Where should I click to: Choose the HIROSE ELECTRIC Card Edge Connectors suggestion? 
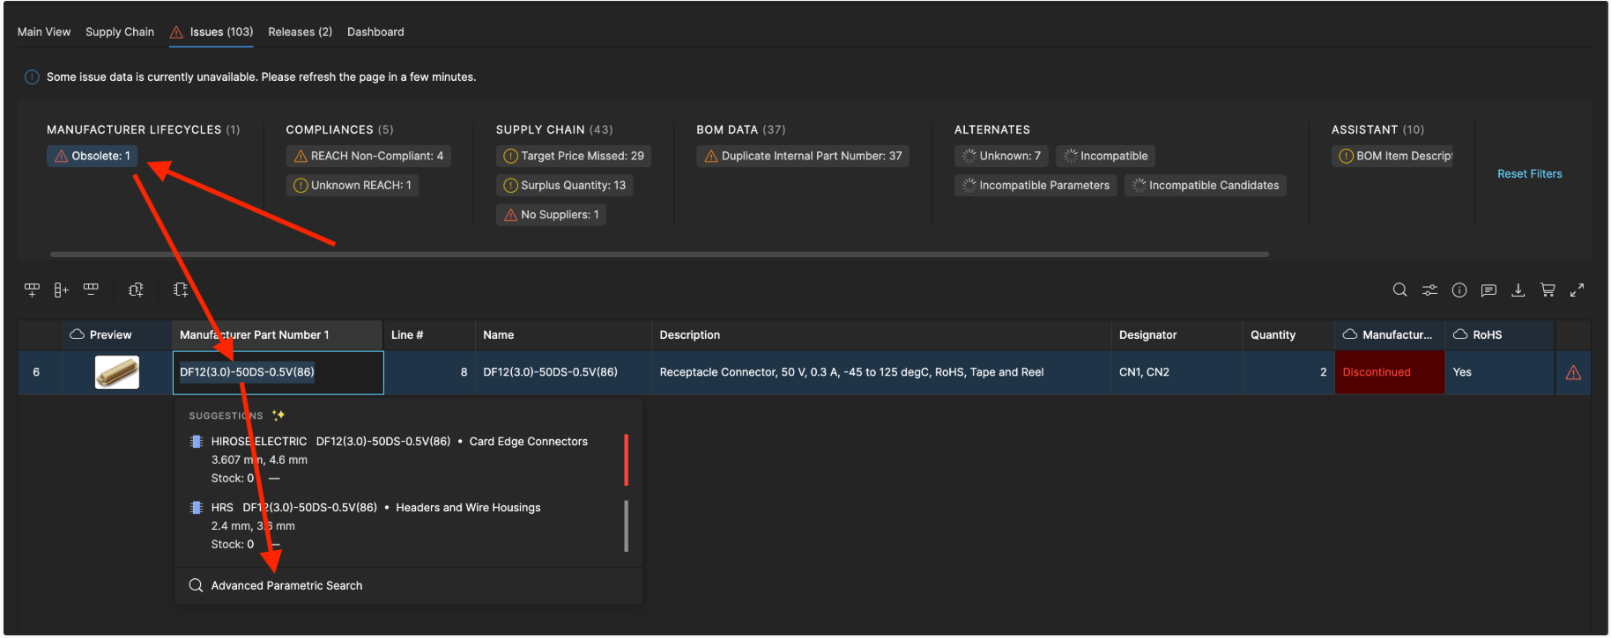click(406, 459)
